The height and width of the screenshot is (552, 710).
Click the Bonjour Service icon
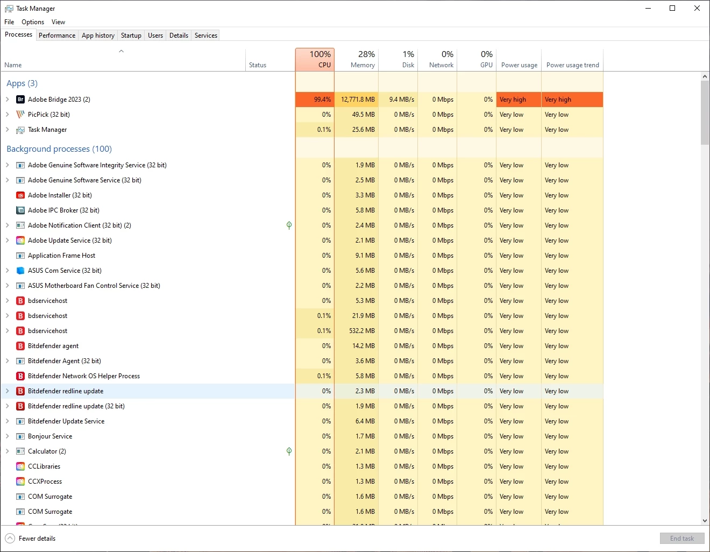20,436
